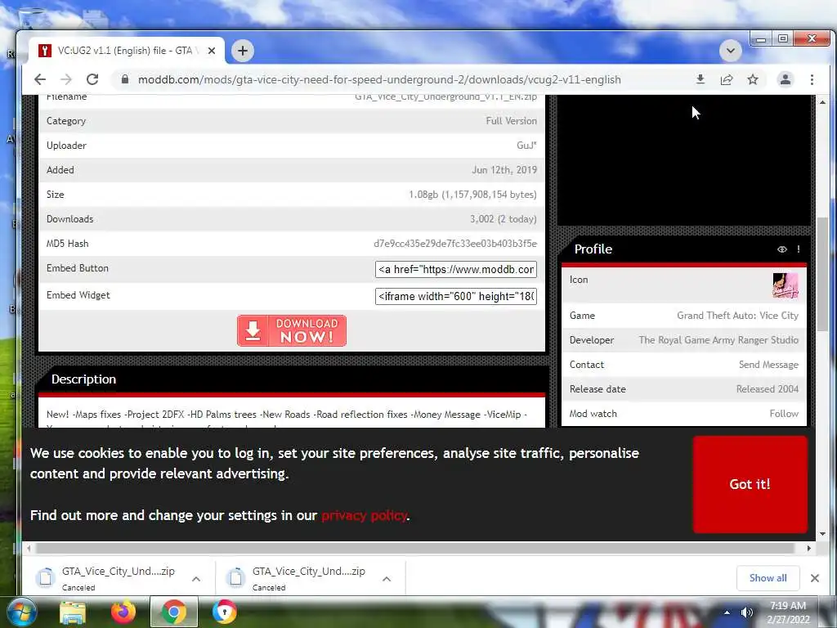This screenshot has height=628, width=837.
Task: Click Show all downloads button
Action: coord(768,578)
